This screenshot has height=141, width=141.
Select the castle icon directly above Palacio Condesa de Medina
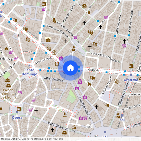point(8,86)
